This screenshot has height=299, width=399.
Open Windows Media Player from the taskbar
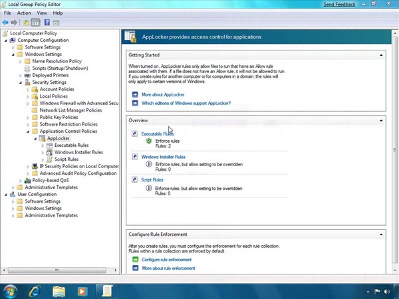click(82, 291)
